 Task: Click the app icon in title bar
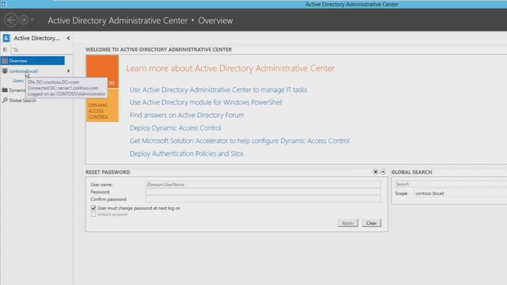[4, 4]
